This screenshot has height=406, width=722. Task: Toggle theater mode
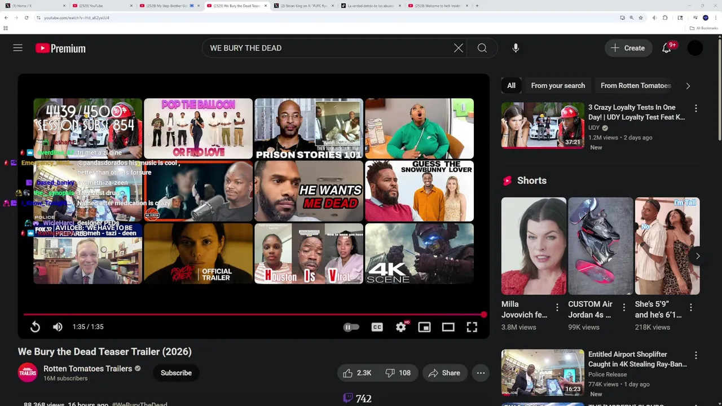(x=448, y=327)
